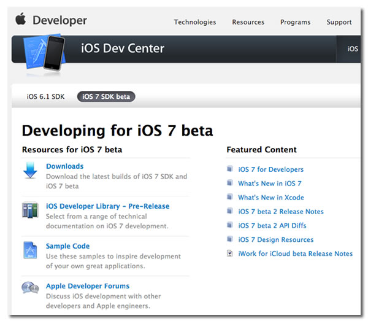Click the icon beside iOS 7 Design Resources

coord(230,239)
